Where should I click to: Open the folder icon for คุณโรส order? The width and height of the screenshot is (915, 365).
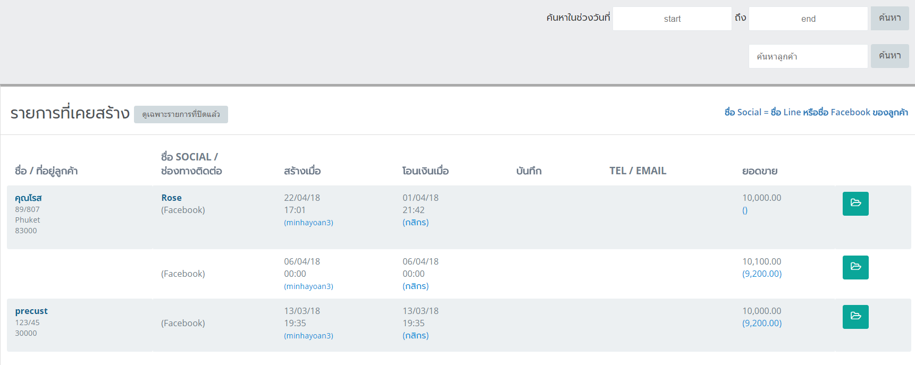pyautogui.click(x=855, y=203)
